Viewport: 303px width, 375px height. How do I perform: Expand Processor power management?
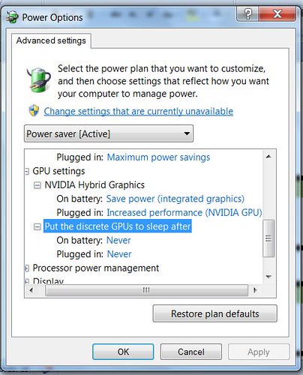[26, 268]
